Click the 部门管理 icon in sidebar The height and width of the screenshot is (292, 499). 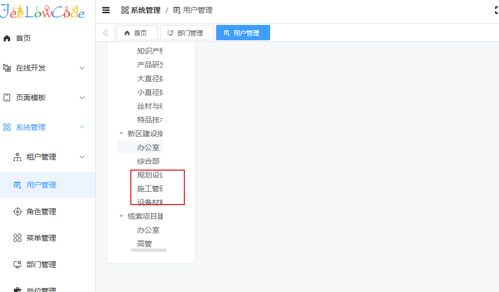coord(17,264)
